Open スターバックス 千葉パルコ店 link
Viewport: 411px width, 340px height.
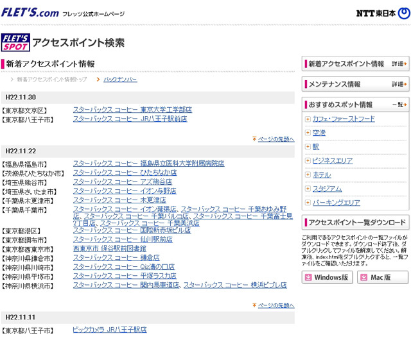point(136,216)
